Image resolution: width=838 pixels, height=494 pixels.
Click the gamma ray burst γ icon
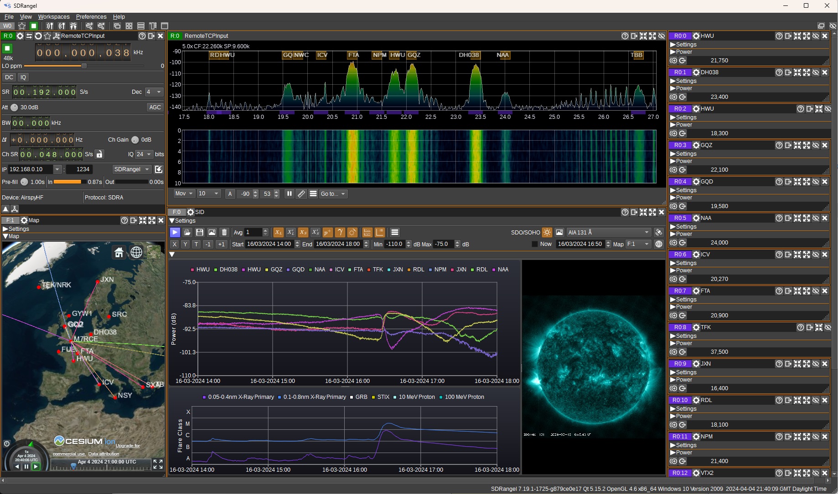pos(340,233)
